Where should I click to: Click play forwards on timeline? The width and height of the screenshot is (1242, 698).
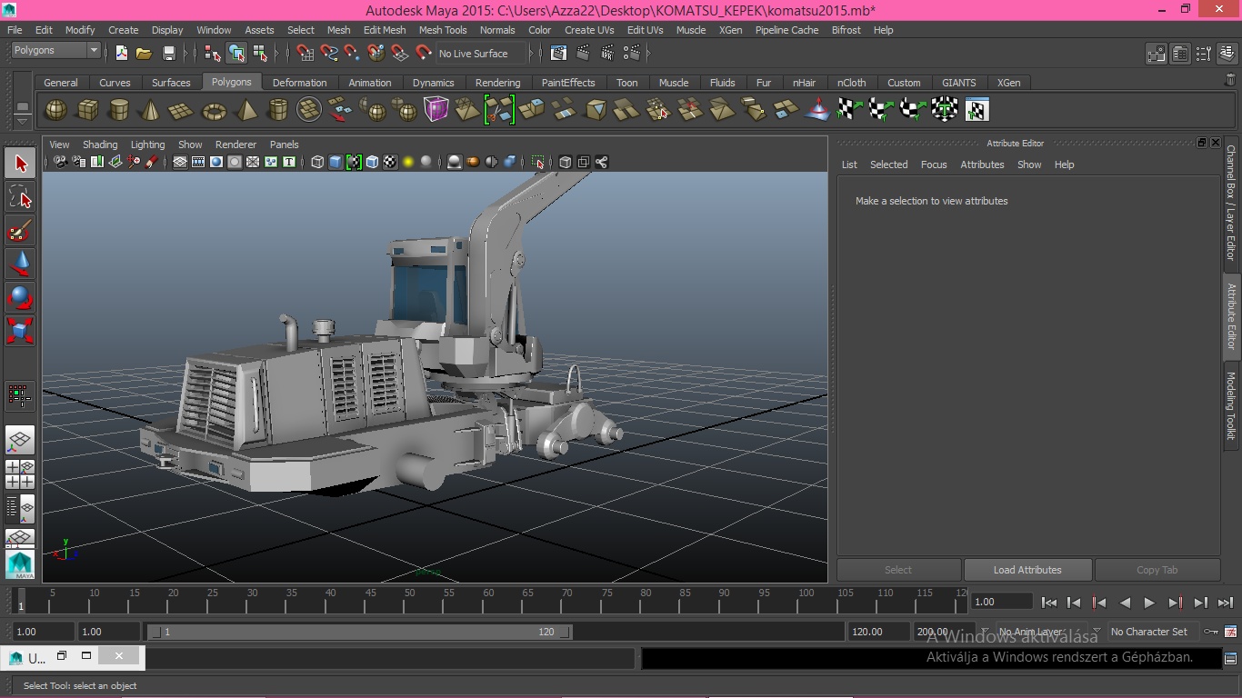pos(1149,602)
